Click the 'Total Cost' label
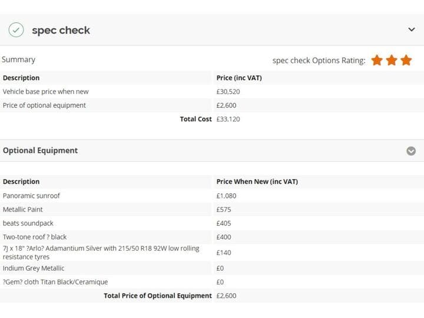The width and height of the screenshot is (424, 318). [x=196, y=119]
